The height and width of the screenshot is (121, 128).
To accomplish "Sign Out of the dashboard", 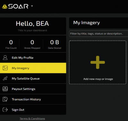I will [33, 110].
